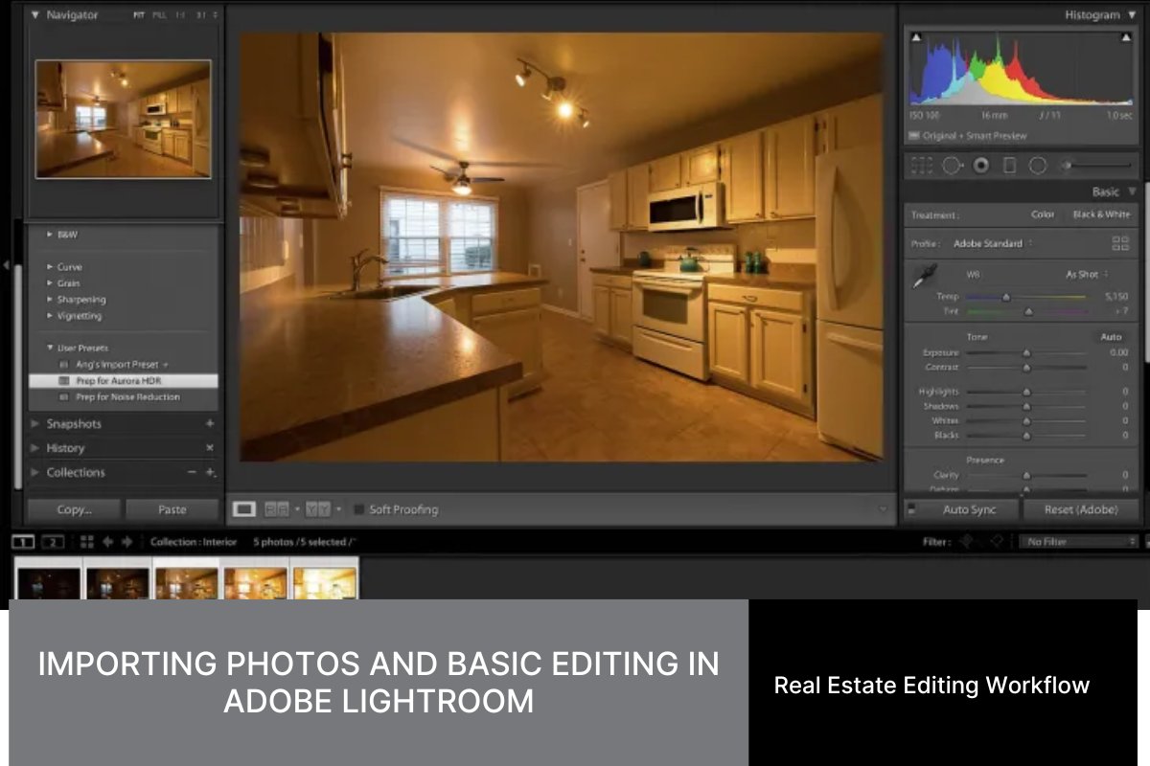Open the As Shot white balance dropdown
The image size is (1150, 766).
click(x=1087, y=274)
